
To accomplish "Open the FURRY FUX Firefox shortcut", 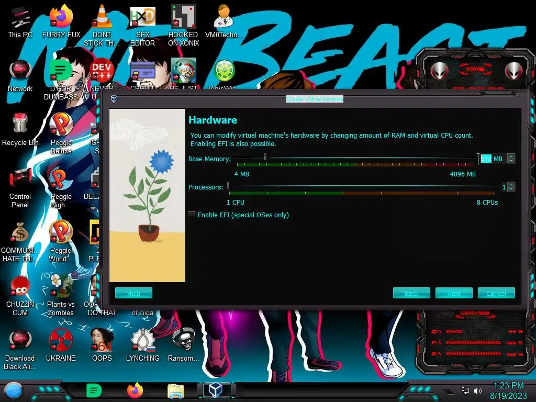I will 61,21.
